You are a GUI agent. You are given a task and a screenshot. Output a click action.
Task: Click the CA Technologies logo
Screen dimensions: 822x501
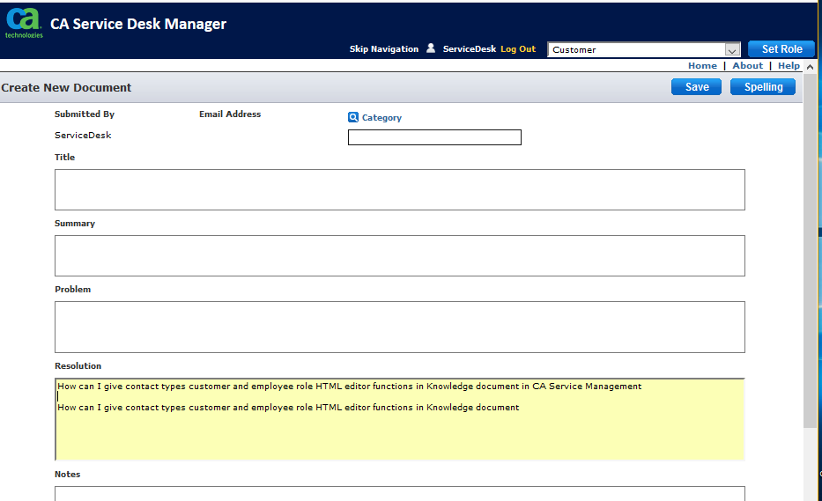24,23
